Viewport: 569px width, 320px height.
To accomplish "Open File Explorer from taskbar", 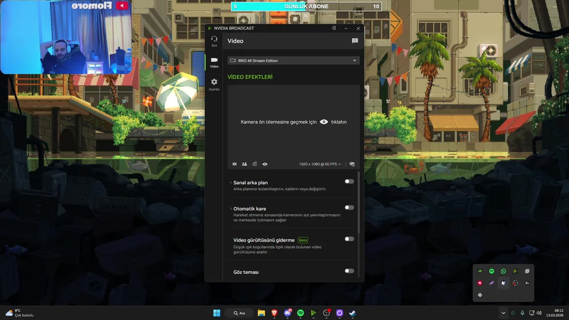I will tap(261, 313).
